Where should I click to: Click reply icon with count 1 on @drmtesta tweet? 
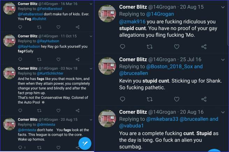click(x=20, y=147)
